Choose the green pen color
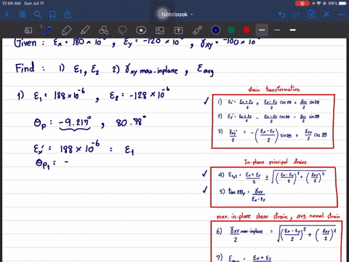The height and width of the screenshot is (262, 349). point(231,30)
